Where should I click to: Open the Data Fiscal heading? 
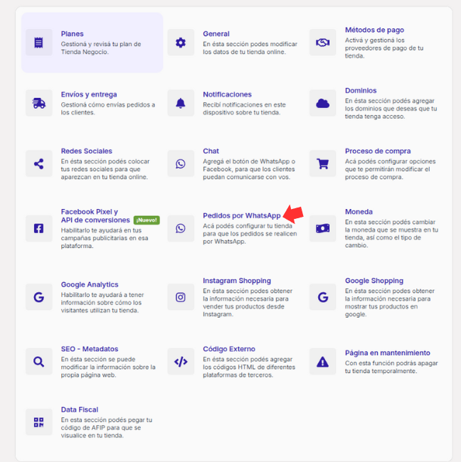click(x=80, y=410)
